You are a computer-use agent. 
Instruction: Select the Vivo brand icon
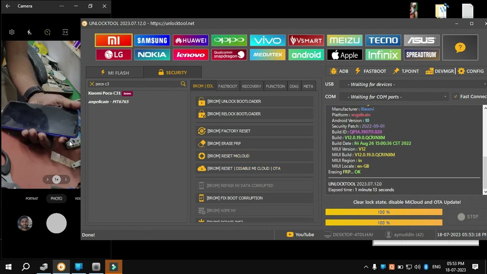click(x=267, y=40)
